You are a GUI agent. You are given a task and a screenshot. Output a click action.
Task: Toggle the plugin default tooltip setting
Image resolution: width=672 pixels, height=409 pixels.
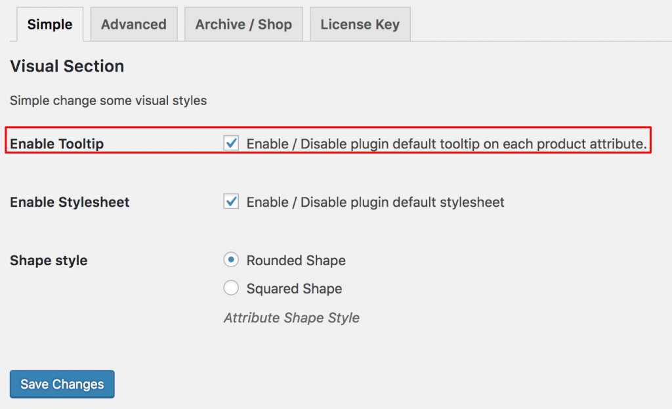pyautogui.click(x=231, y=143)
